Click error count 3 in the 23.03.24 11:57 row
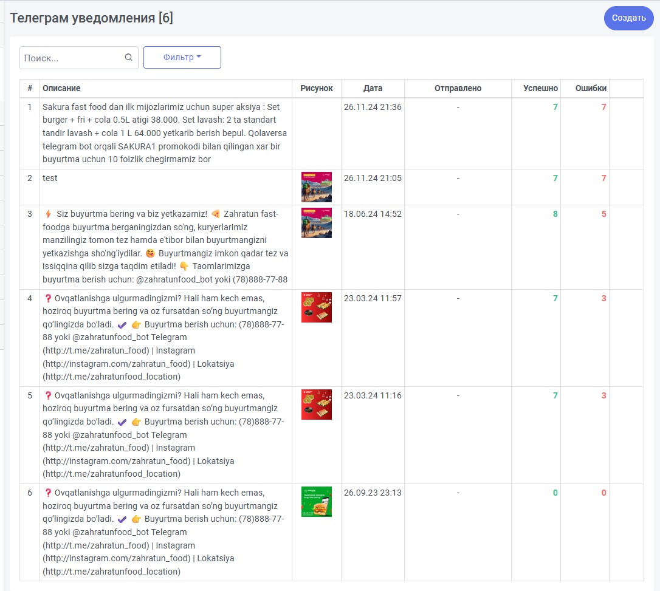The image size is (660, 591). (x=603, y=298)
